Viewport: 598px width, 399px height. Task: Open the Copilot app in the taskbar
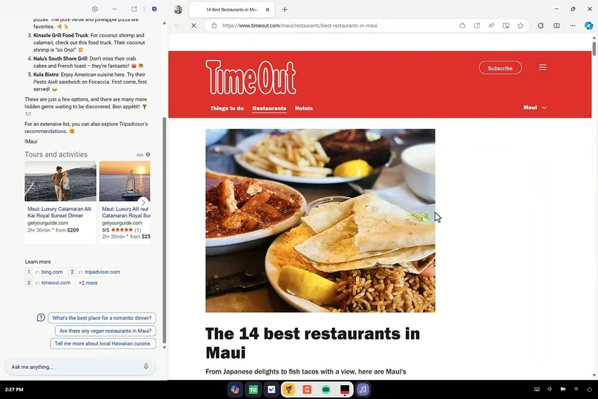235,389
